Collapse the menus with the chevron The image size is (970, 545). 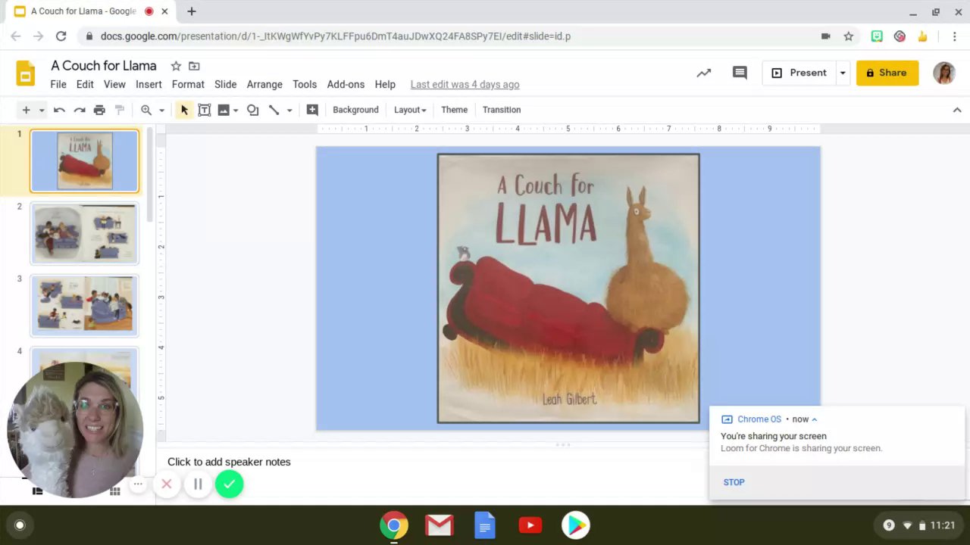point(957,110)
